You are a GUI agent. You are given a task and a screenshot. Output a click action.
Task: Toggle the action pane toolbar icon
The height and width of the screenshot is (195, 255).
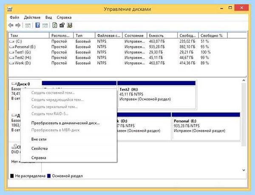tap(45, 26)
